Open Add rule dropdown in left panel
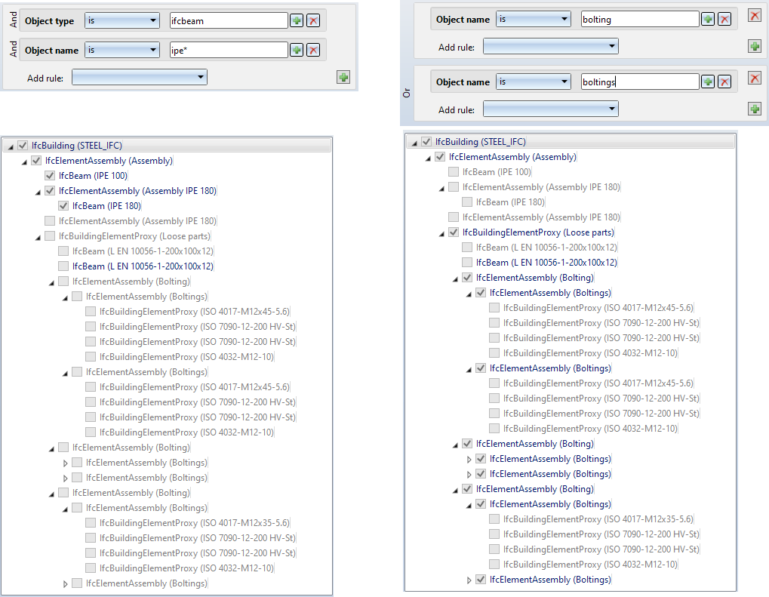769x597 pixels. click(140, 77)
